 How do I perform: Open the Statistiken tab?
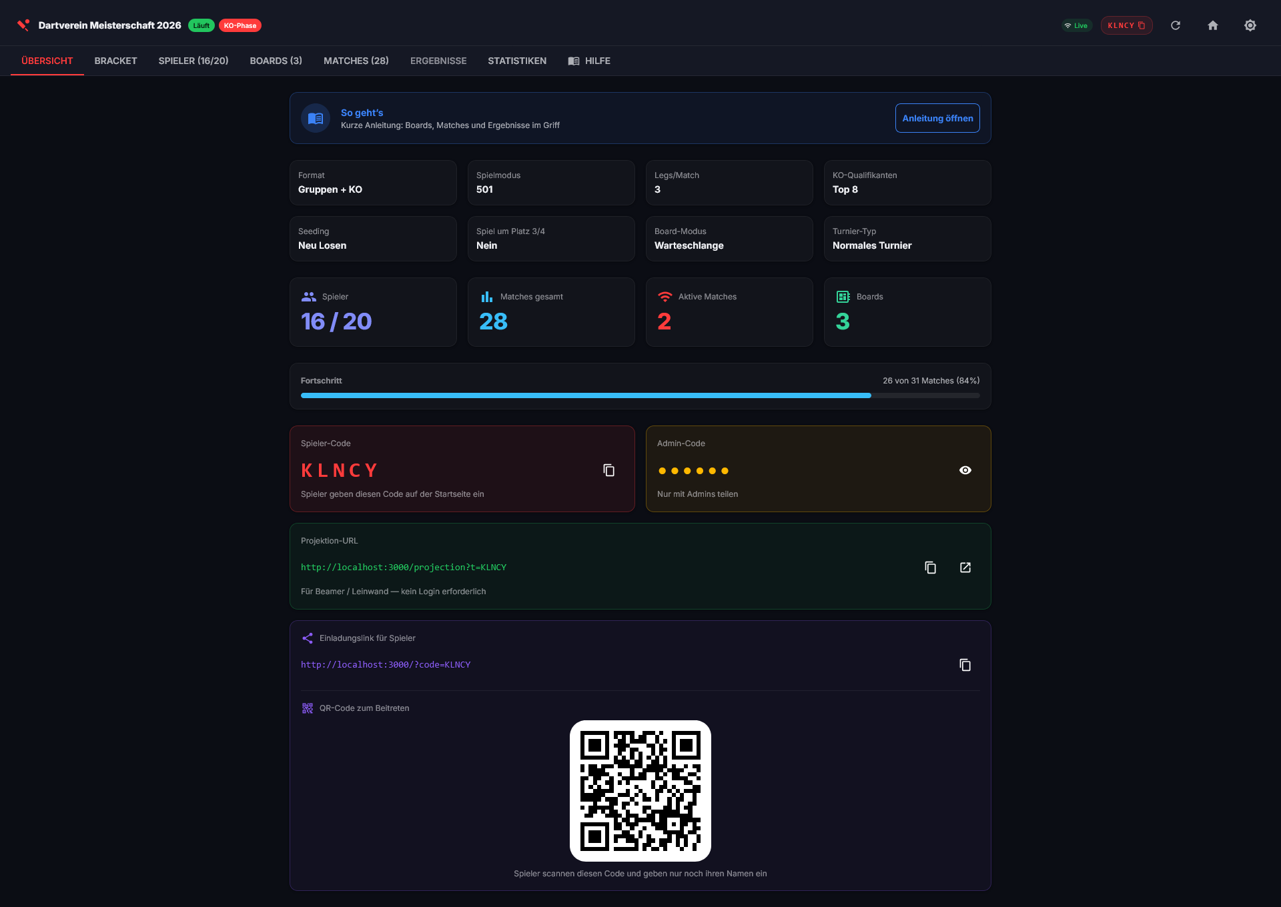pyautogui.click(x=517, y=61)
